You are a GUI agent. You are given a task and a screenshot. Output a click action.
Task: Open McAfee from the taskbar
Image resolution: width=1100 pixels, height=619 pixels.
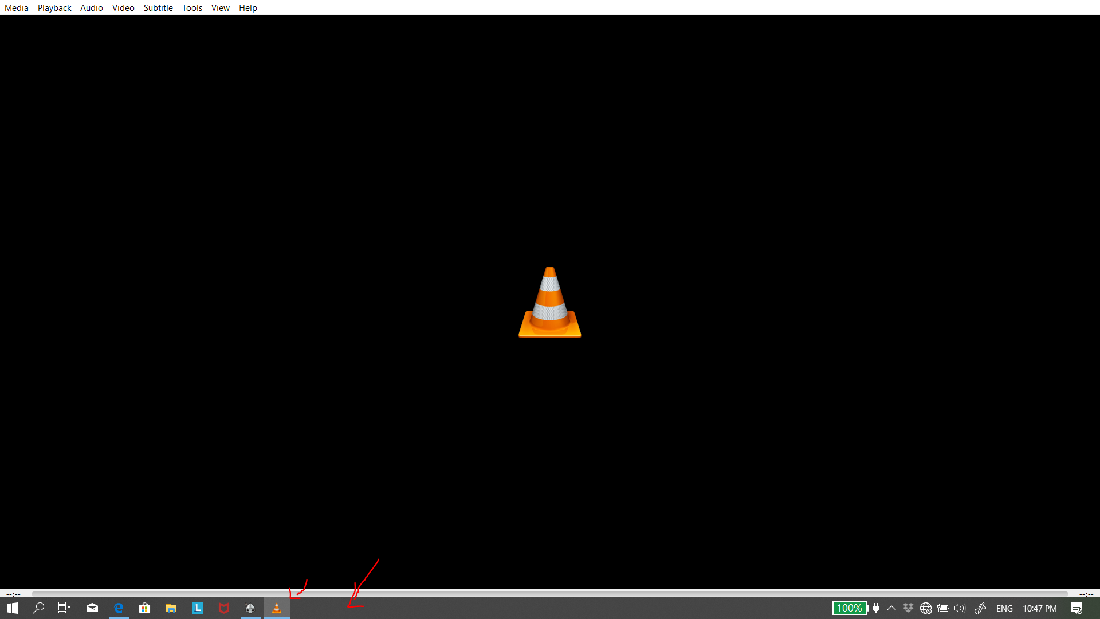click(223, 608)
